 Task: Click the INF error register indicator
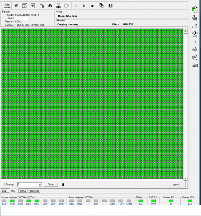click(96, 201)
